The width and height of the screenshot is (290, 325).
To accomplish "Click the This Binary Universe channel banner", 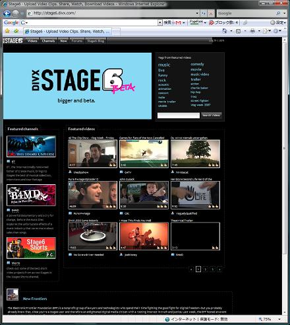I will pos(31,147).
